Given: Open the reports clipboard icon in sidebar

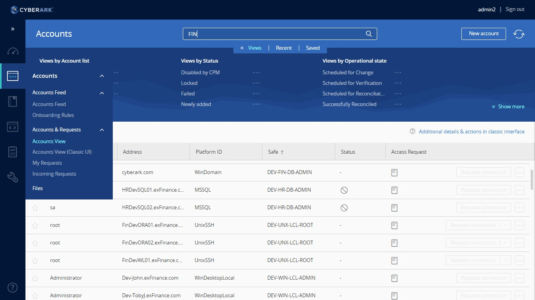Looking at the screenshot, I should [13, 152].
